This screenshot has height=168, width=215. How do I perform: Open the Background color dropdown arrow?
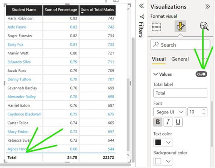[x=168, y=161]
